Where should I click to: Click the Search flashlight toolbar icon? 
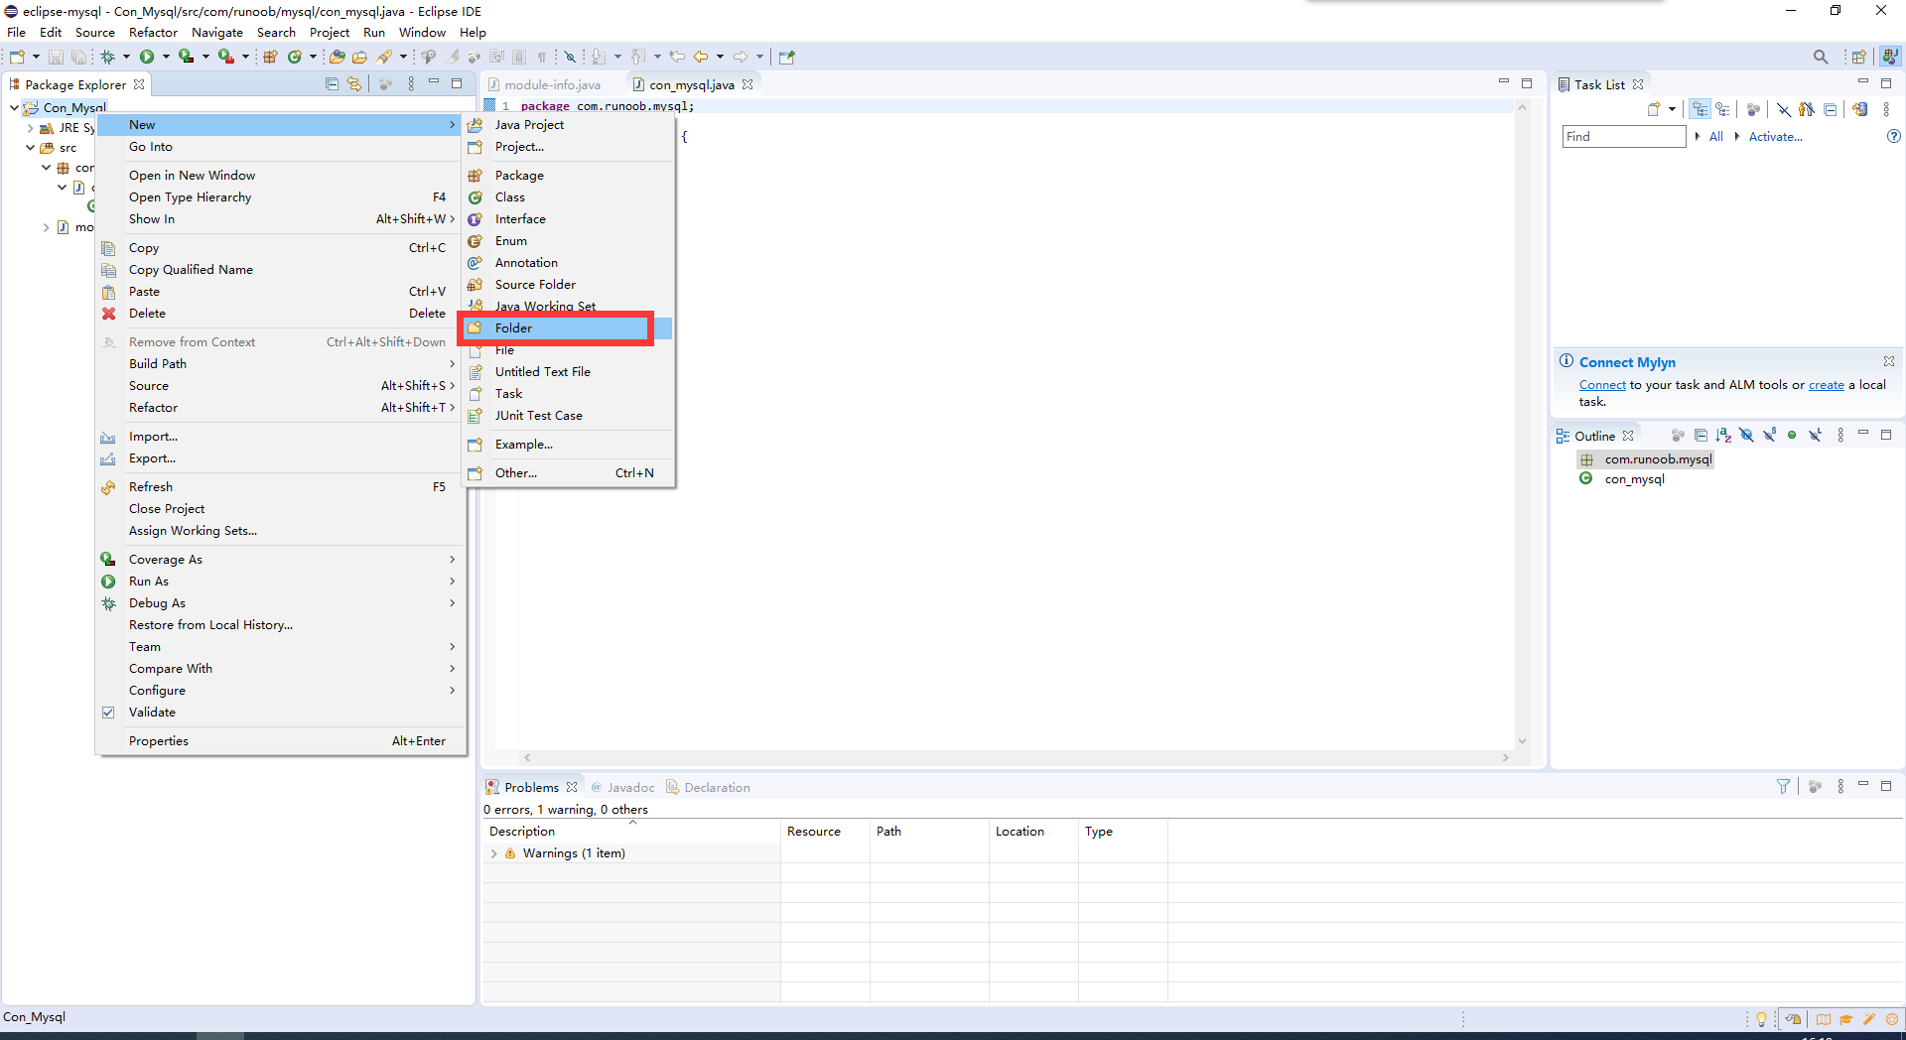pos(385,58)
